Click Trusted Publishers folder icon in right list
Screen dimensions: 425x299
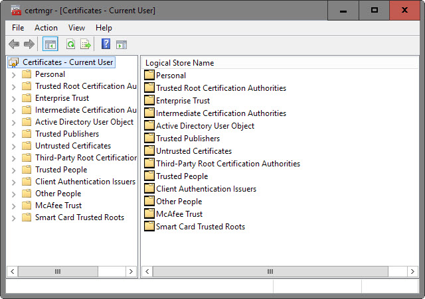point(149,138)
